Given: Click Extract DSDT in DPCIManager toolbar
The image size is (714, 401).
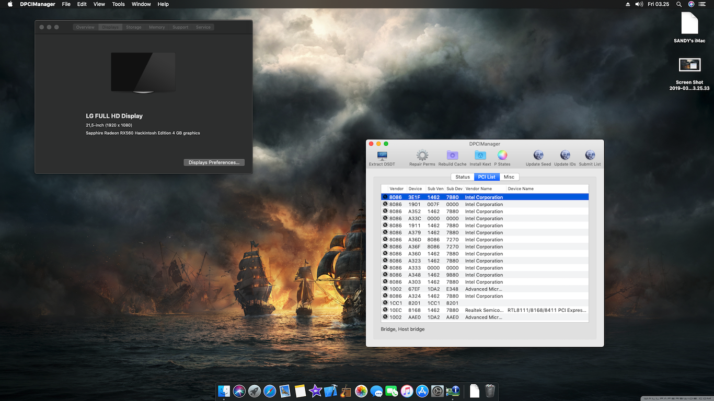Looking at the screenshot, I should coord(382,158).
